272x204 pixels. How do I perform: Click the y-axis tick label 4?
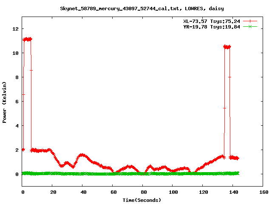(17, 126)
